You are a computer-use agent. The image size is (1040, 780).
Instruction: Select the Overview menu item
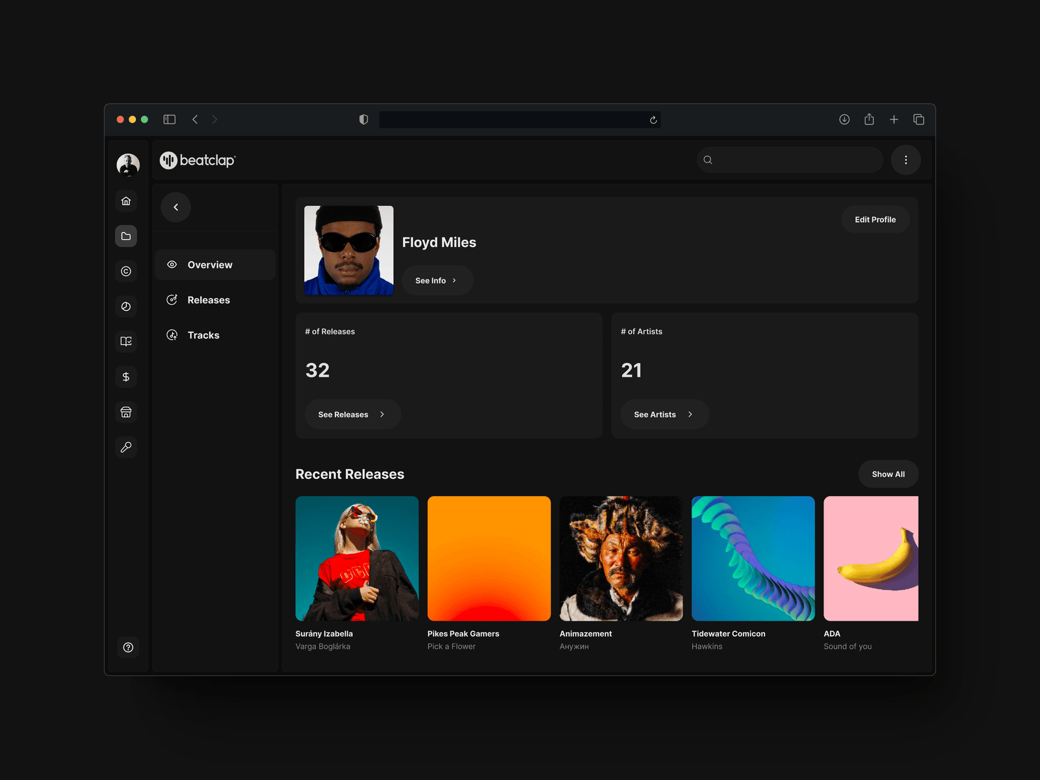coord(215,265)
